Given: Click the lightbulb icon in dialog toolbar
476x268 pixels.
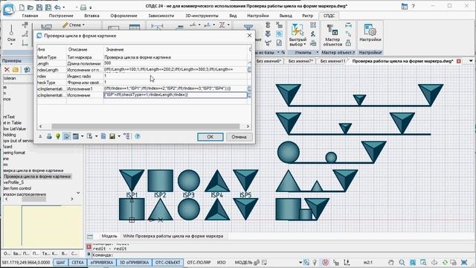Looking at the screenshot, I should [x=58, y=136].
